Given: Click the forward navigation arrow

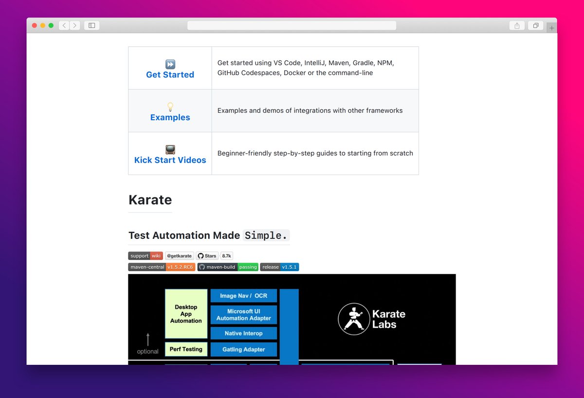Looking at the screenshot, I should pos(75,25).
